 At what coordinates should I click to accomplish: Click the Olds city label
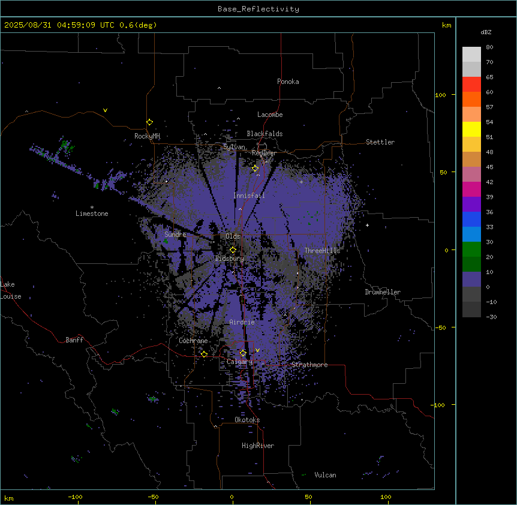coord(233,236)
